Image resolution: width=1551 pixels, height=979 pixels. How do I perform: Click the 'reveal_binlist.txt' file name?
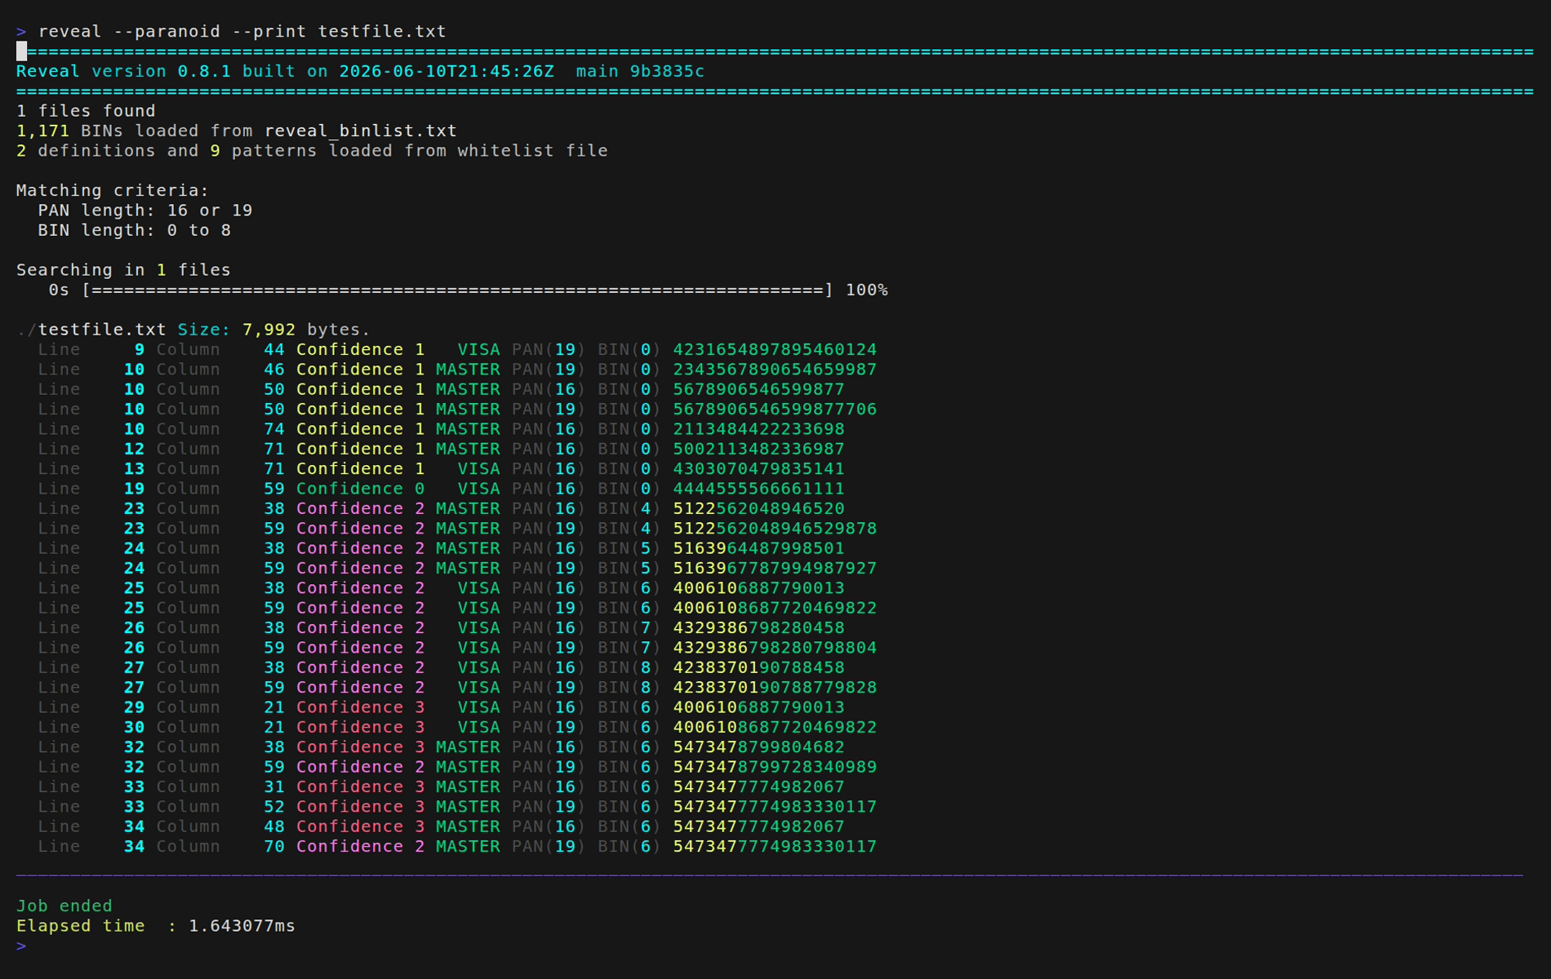[360, 131]
